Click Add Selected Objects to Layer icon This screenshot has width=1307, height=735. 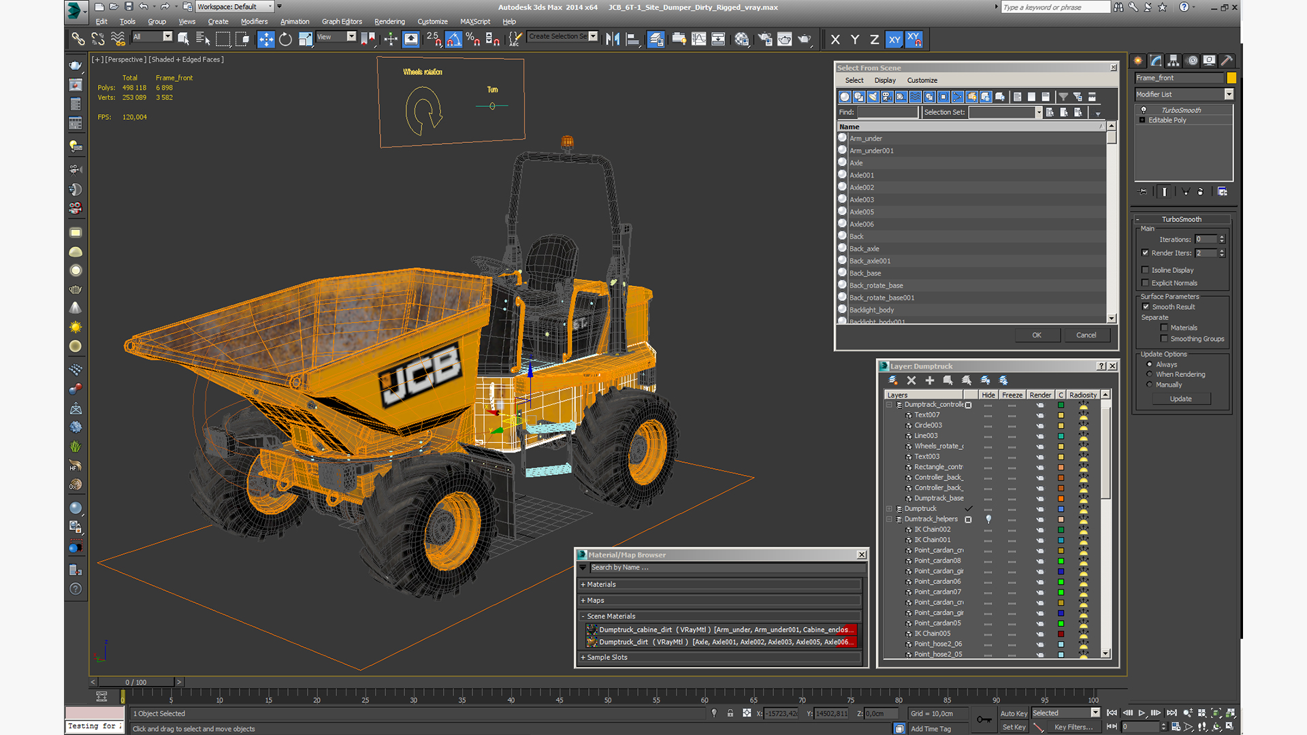pyautogui.click(x=930, y=380)
